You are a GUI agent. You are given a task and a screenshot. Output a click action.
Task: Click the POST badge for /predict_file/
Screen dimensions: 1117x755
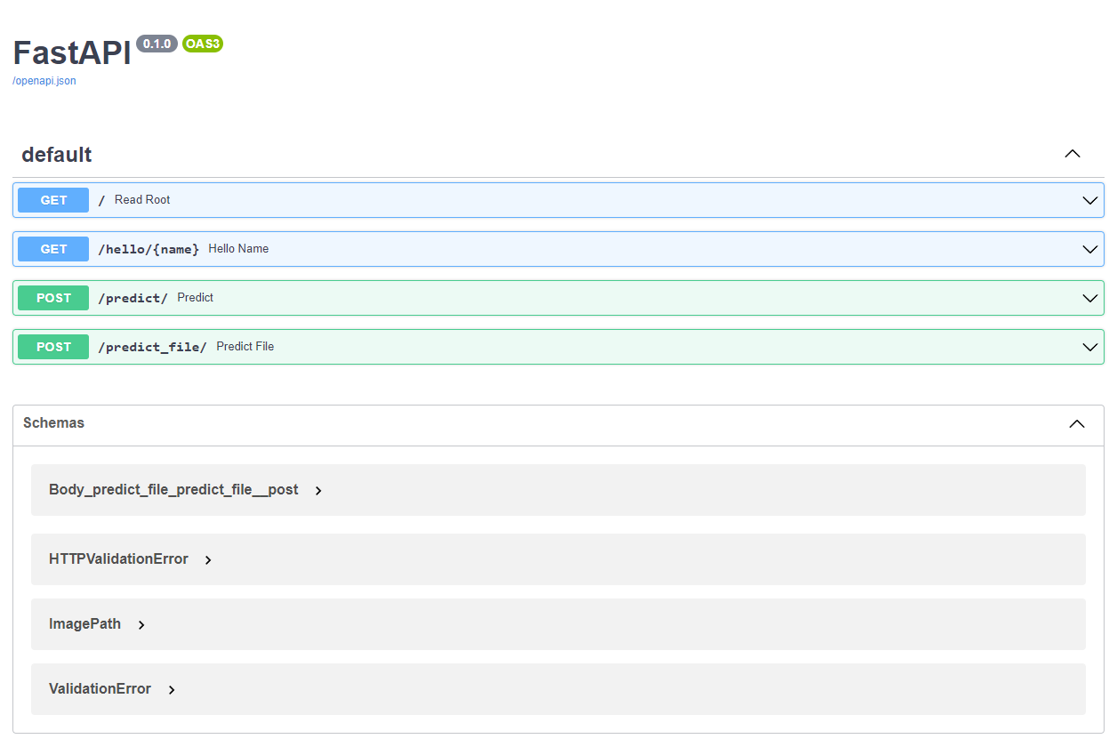tap(53, 347)
